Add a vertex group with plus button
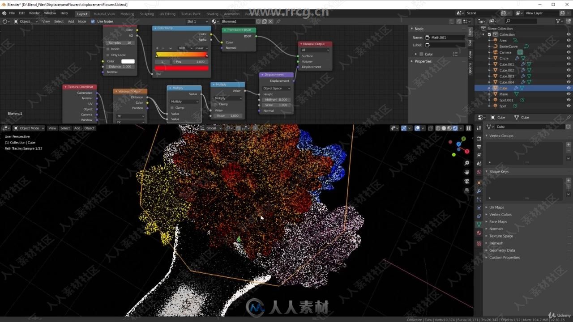The image size is (573, 322). click(569, 144)
